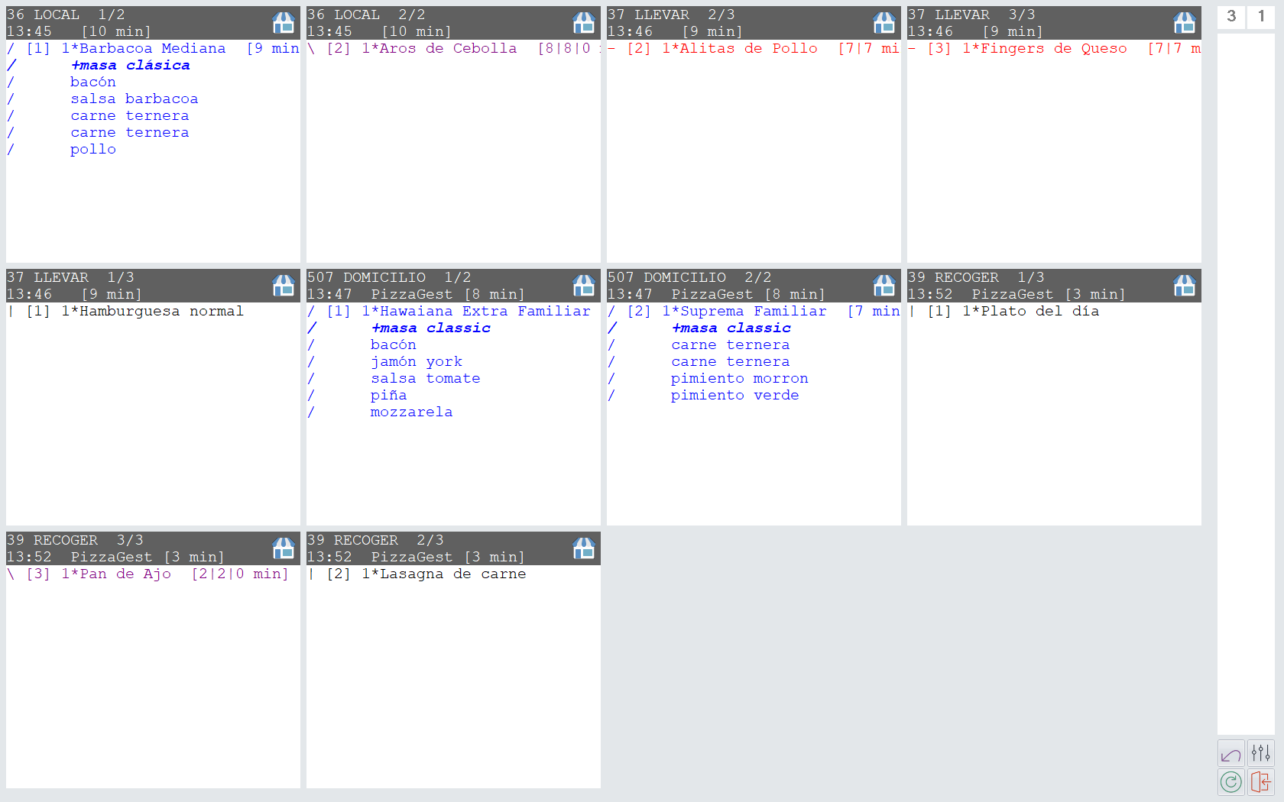
Task: Select the Suprema Familiar order line
Action: tap(753, 312)
